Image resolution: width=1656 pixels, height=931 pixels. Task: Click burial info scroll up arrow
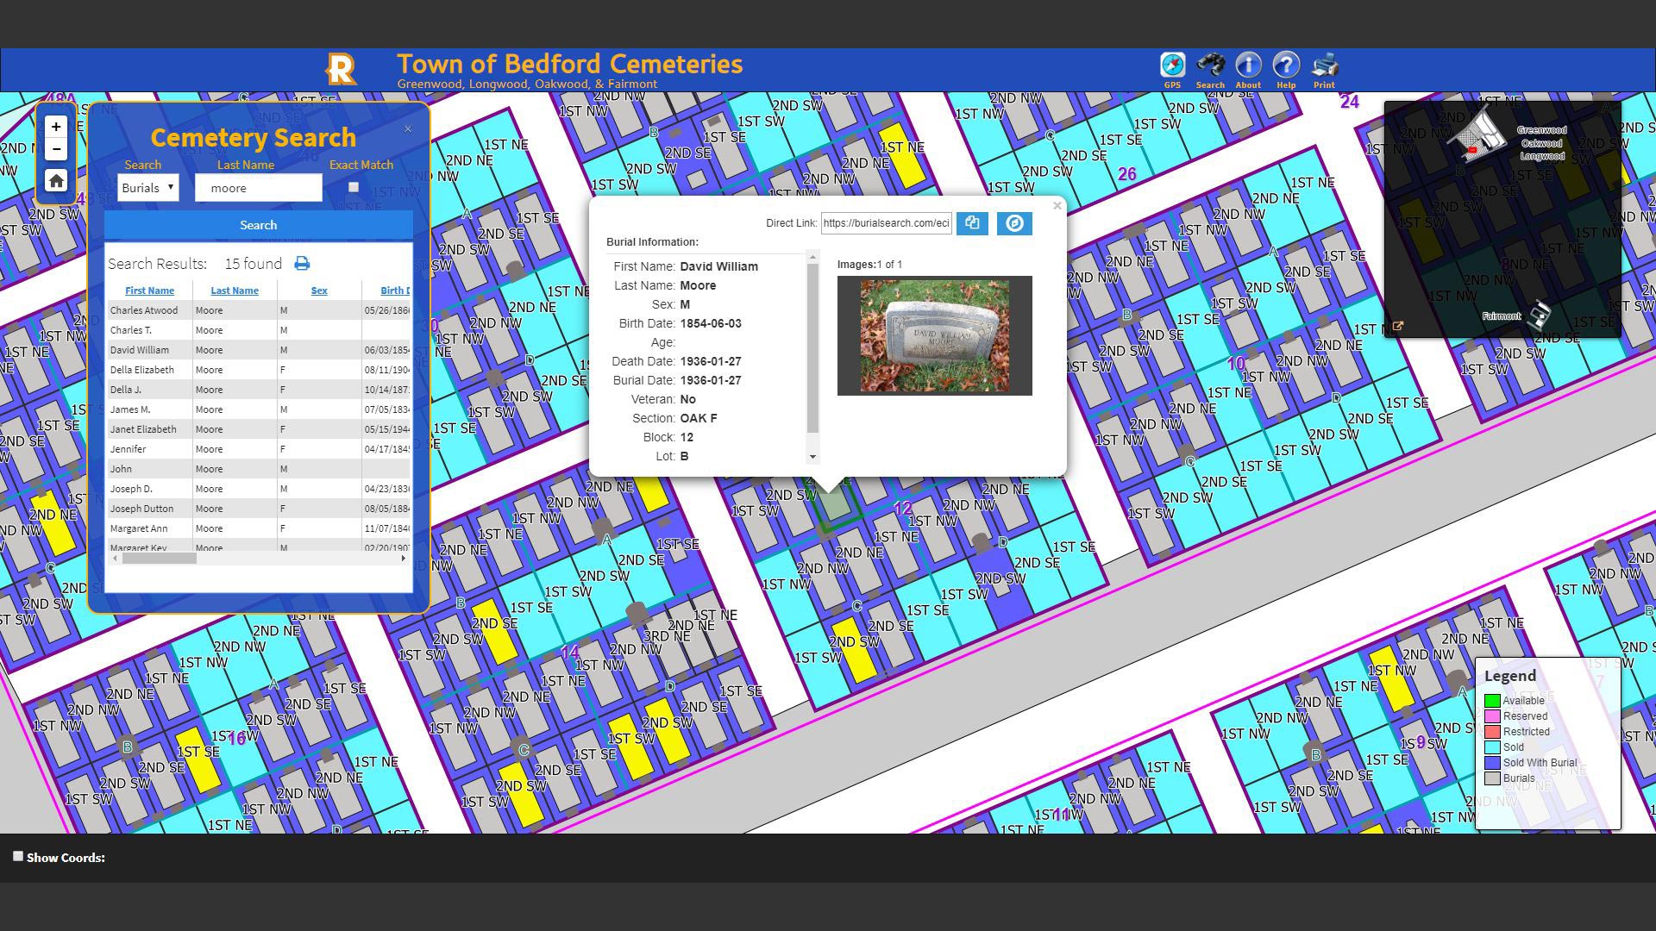(x=812, y=257)
